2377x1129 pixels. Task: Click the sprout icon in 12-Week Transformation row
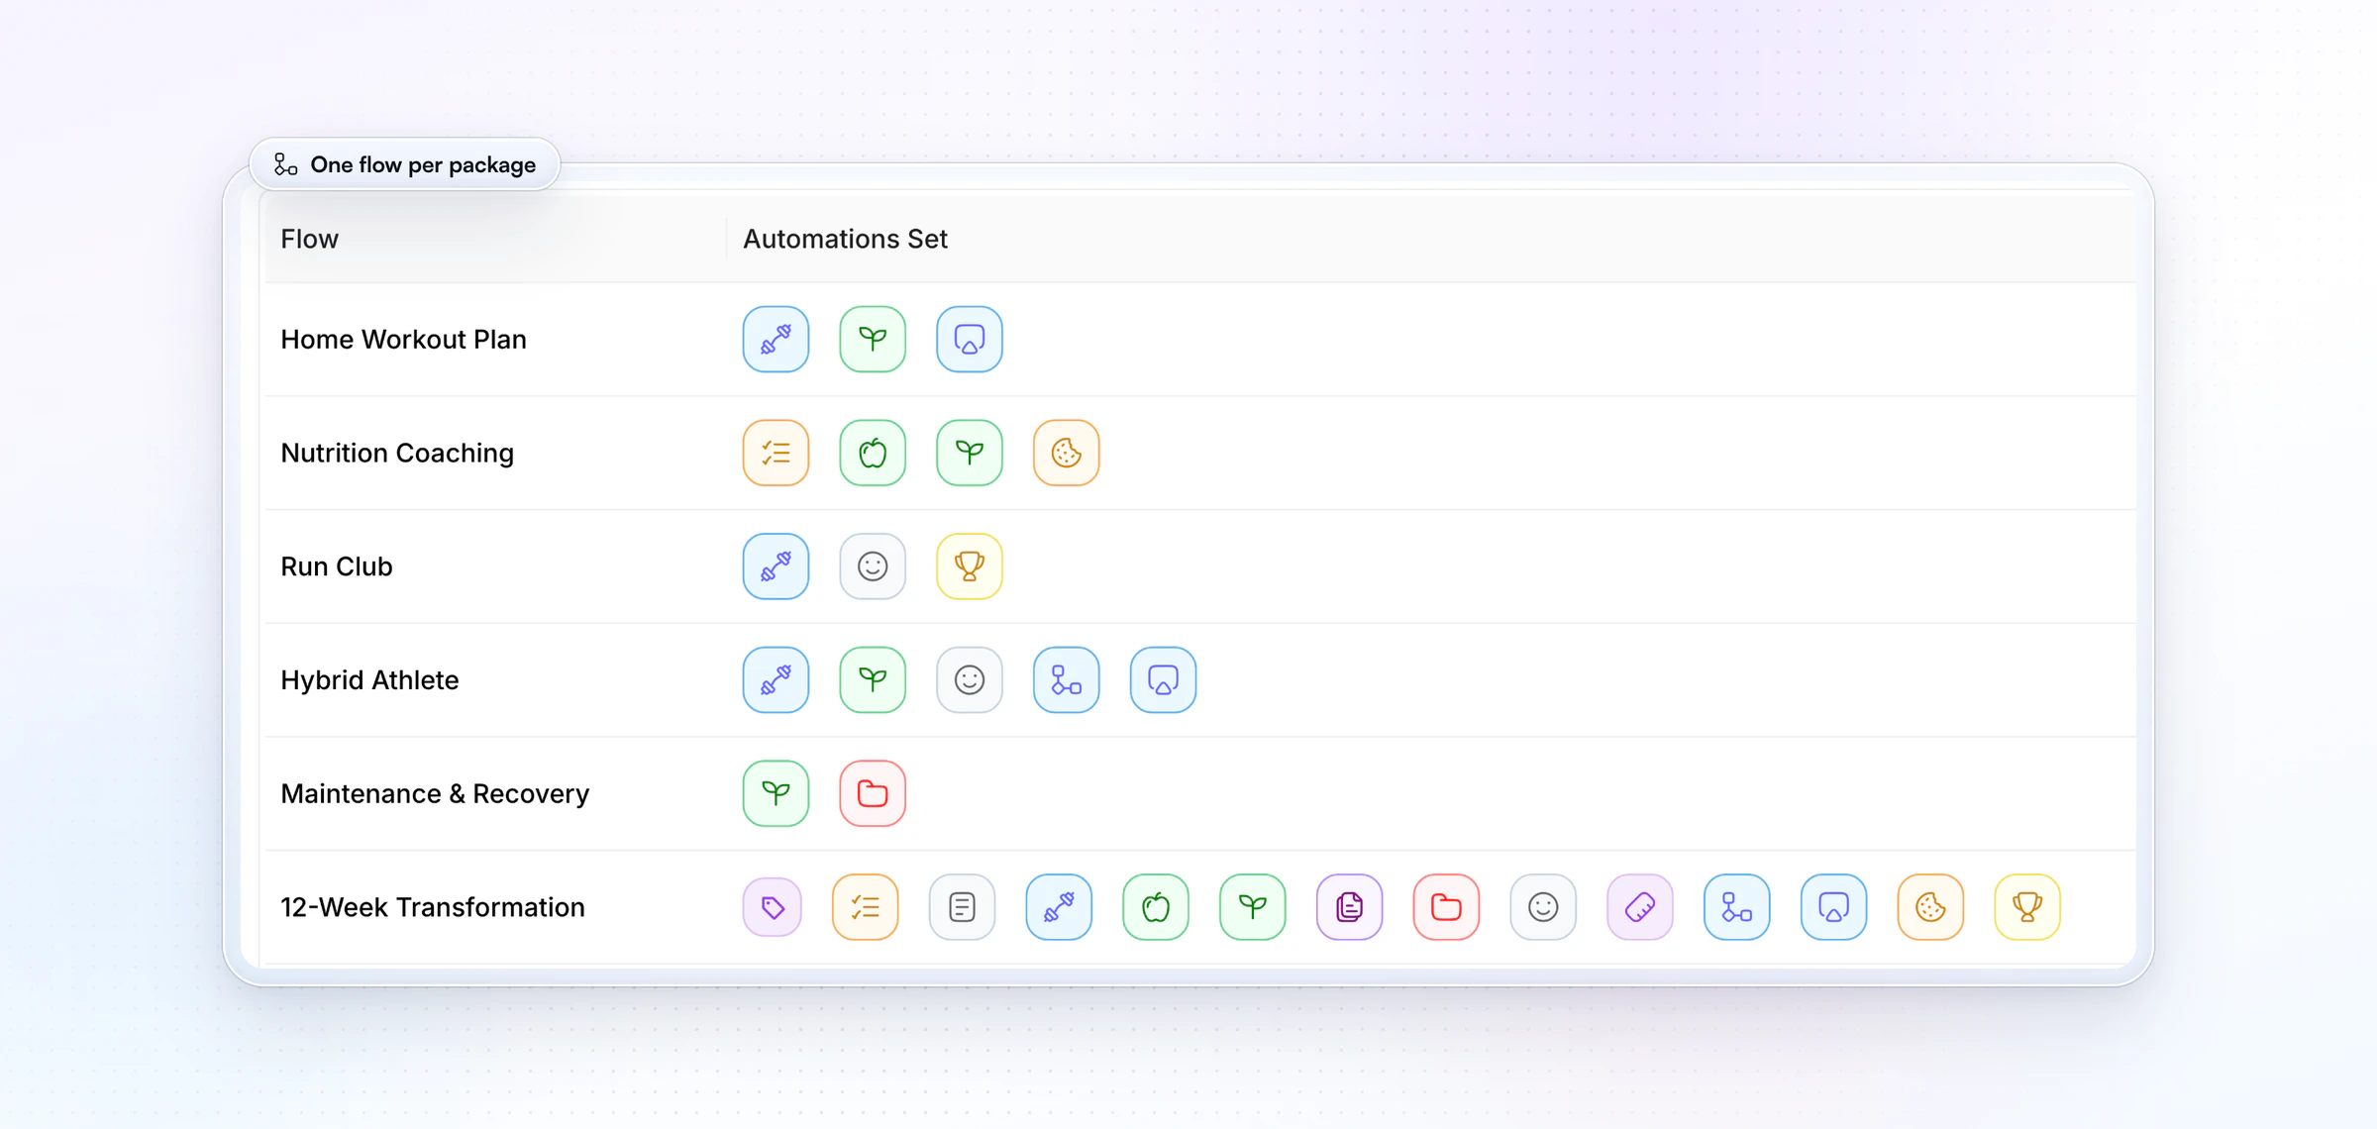(1253, 907)
